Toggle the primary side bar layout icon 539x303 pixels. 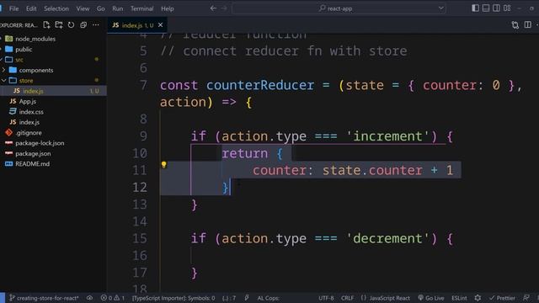pyautogui.click(x=475, y=8)
